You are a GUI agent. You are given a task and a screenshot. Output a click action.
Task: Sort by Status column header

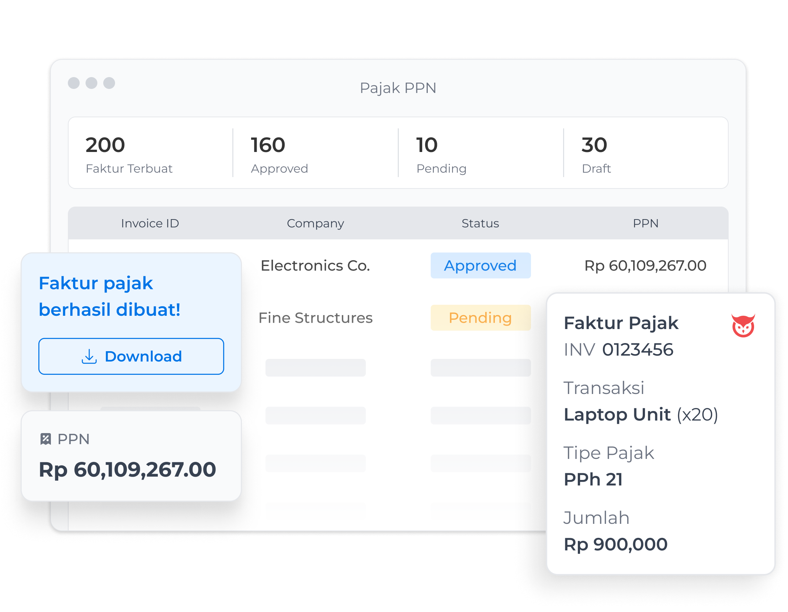480,223
